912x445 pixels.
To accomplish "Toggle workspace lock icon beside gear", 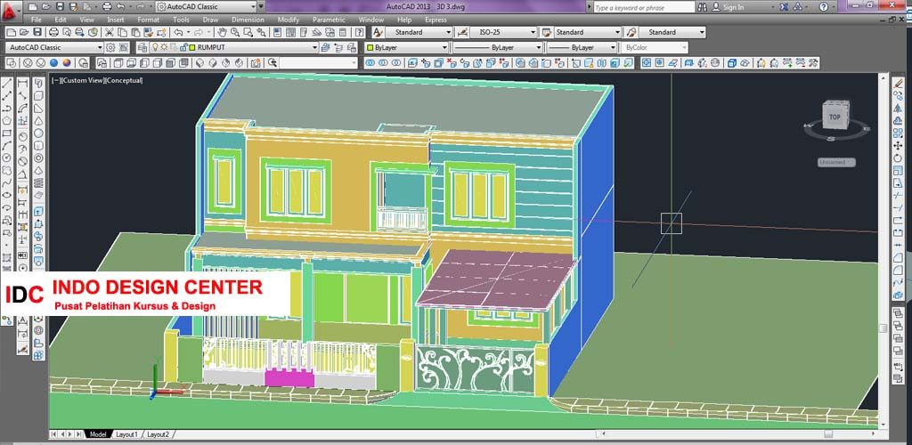I will [x=123, y=48].
